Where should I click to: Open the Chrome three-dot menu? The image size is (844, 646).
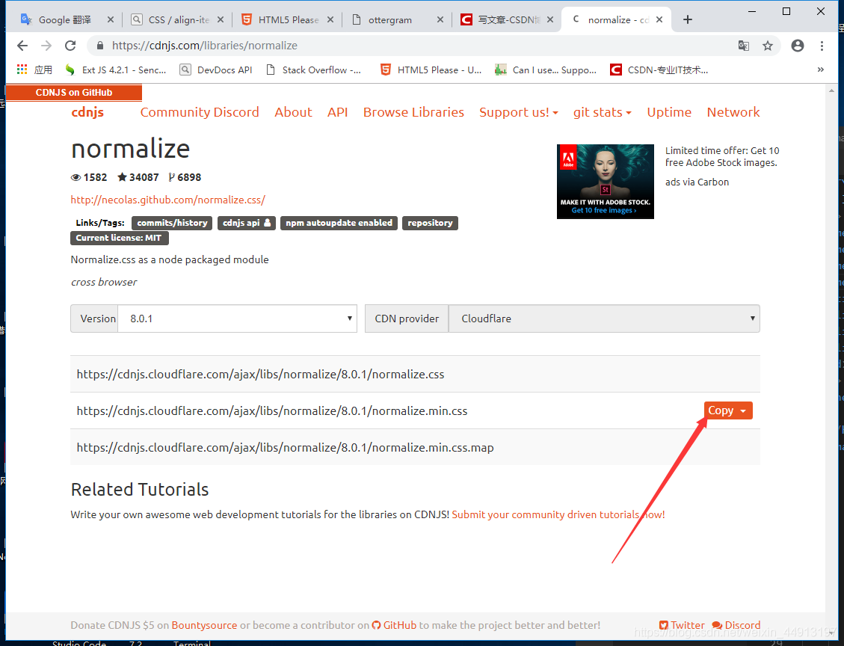pyautogui.click(x=822, y=46)
